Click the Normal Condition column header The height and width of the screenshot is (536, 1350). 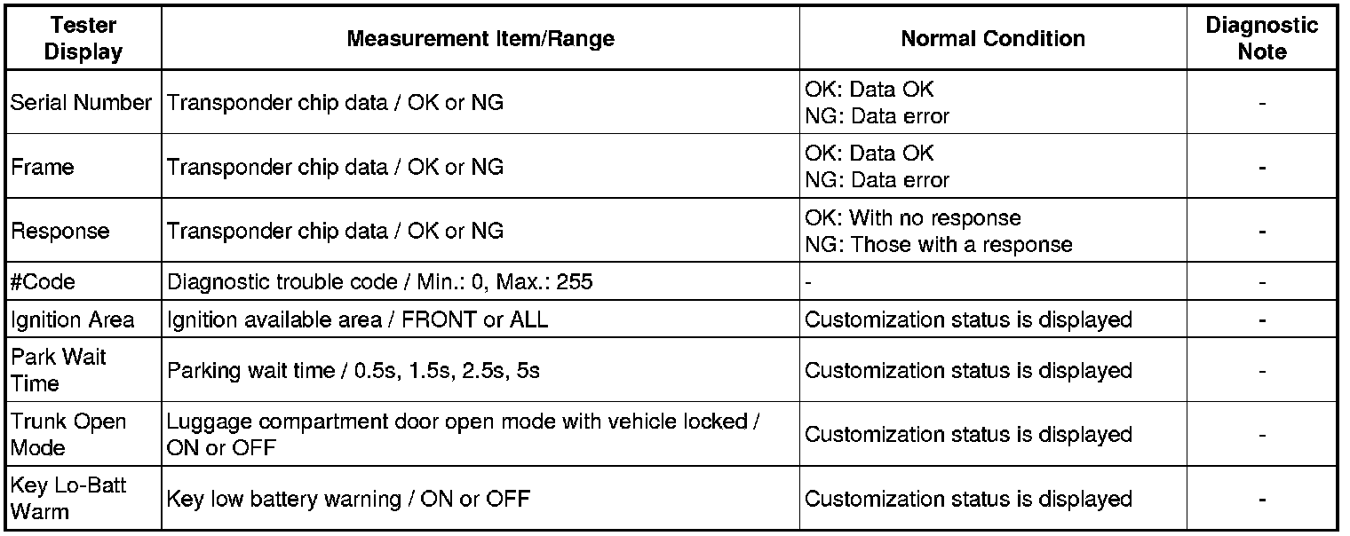tap(992, 39)
